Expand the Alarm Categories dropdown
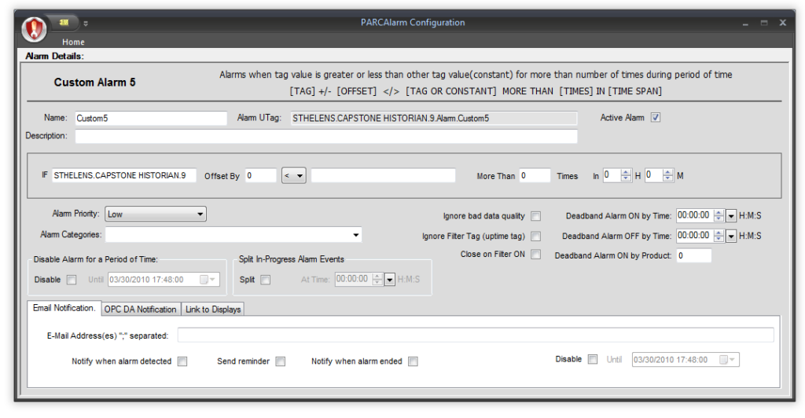 point(356,235)
